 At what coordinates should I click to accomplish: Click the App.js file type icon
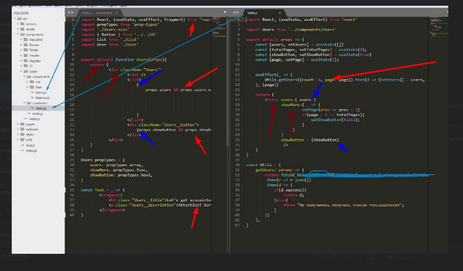22,145
